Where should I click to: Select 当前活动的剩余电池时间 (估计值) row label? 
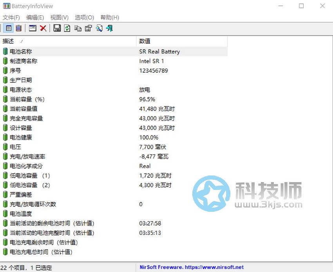tap(52, 223)
